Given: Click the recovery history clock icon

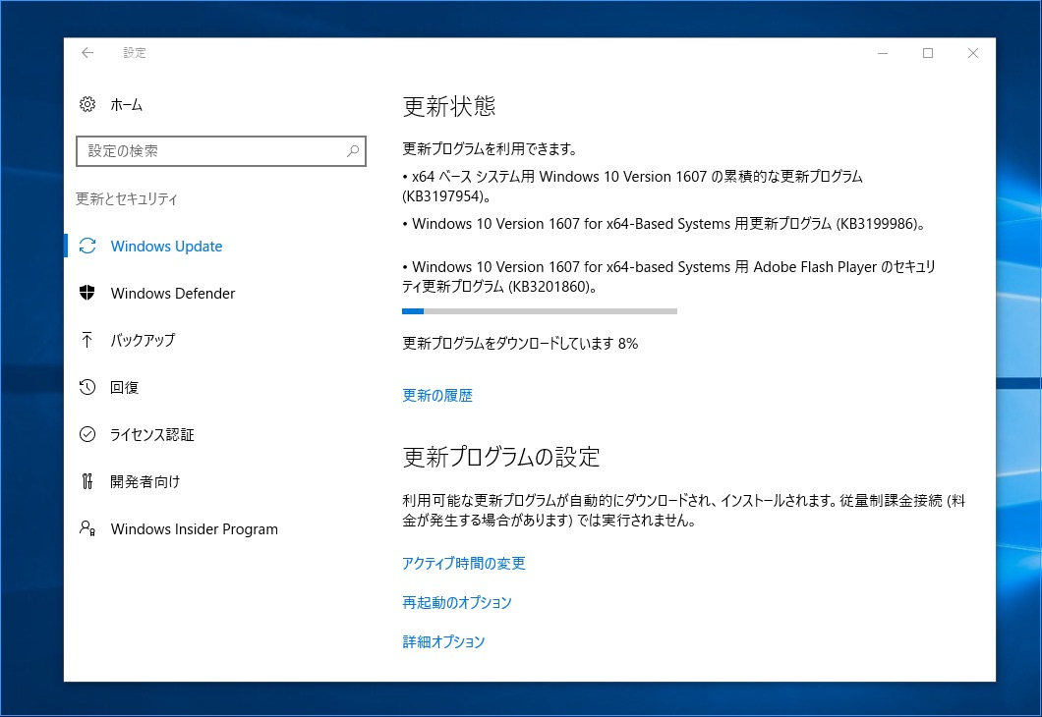Looking at the screenshot, I should [87, 387].
